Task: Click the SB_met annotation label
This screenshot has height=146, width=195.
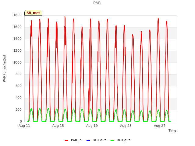Action: tap(33, 13)
